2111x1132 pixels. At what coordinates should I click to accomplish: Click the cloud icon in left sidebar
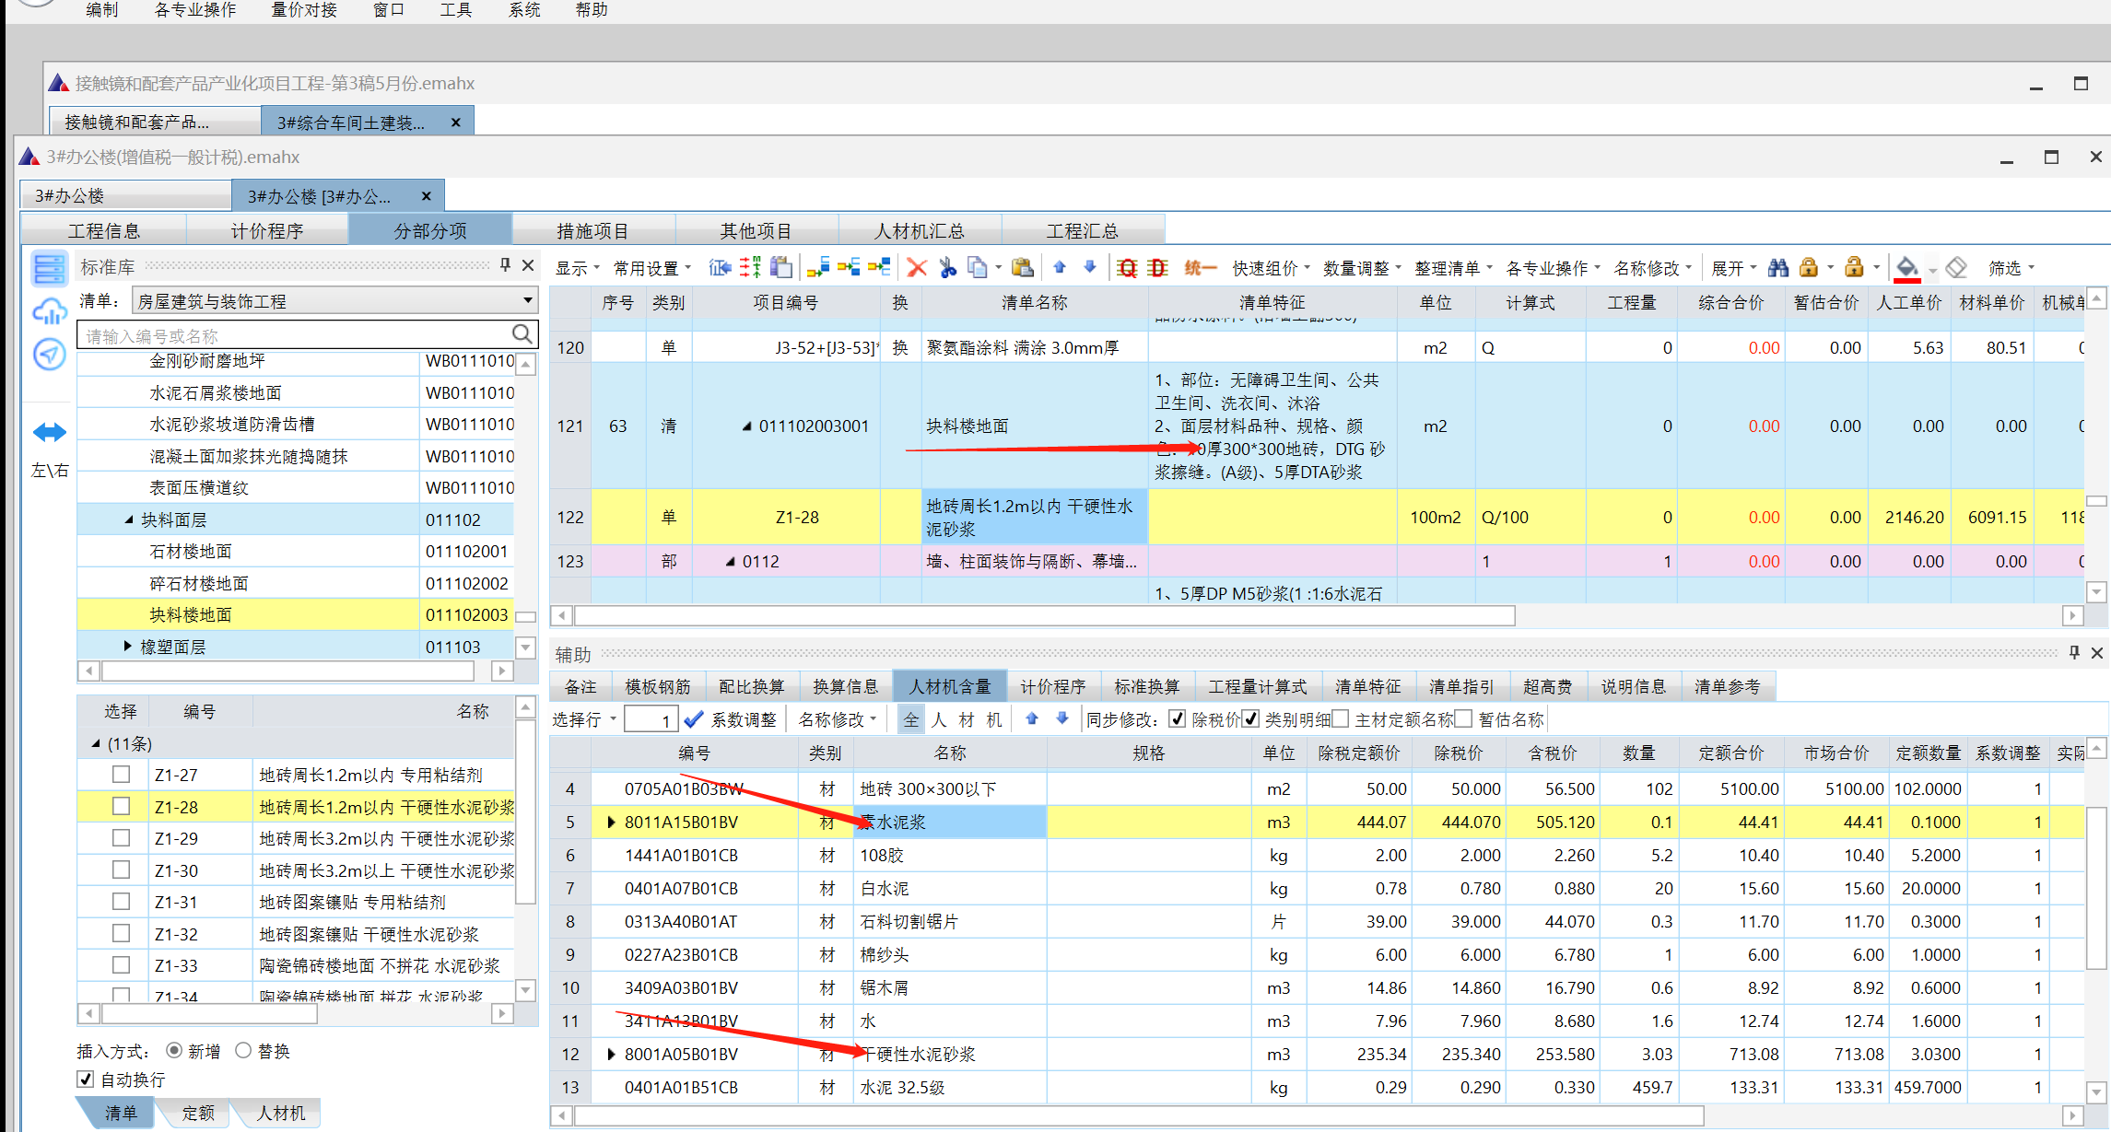click(x=49, y=311)
